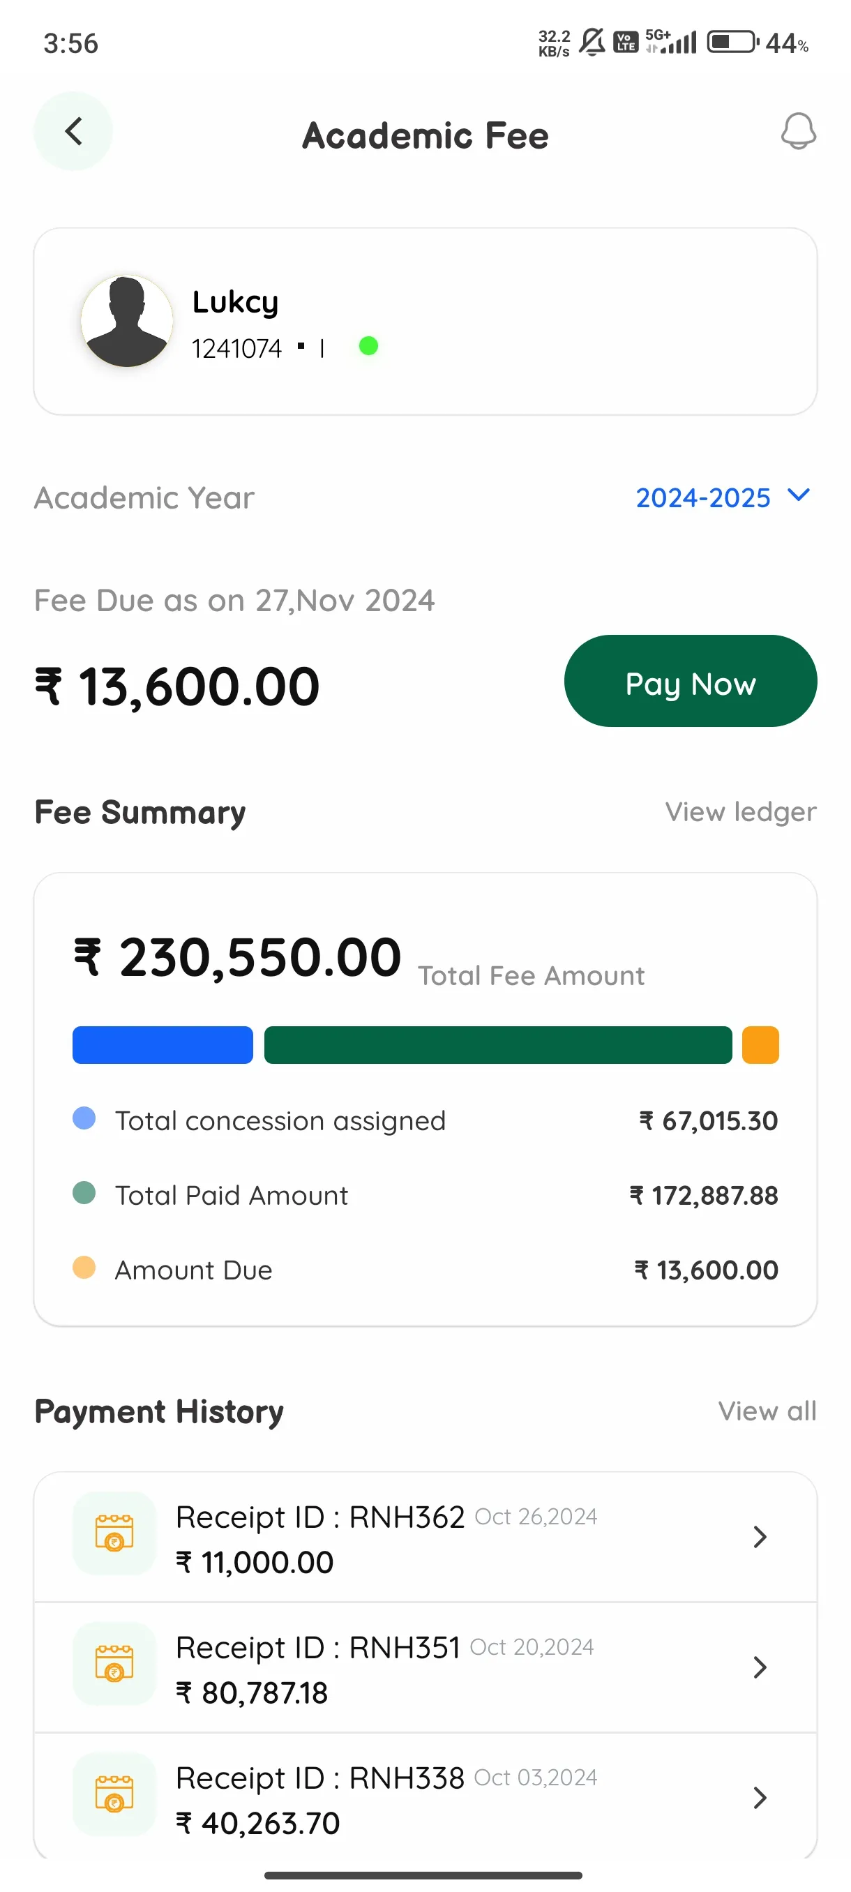View all payment history entries
The image size is (851, 1892).
tap(767, 1410)
